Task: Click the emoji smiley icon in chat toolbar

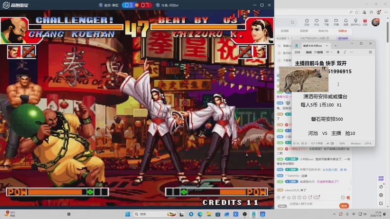Action: point(278,198)
